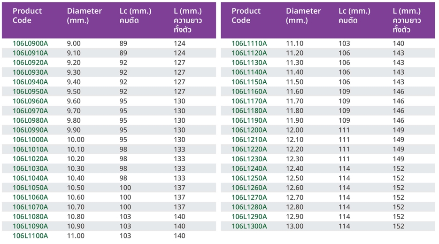Click the right table's L (mm.) header
Image resolution: width=439 pixels, height=244 pixels.
click(x=407, y=20)
